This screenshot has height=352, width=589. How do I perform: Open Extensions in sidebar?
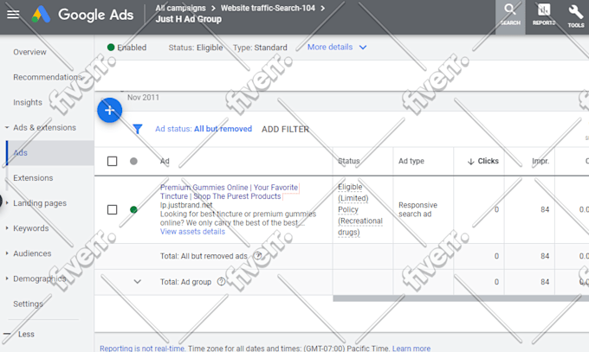pos(33,178)
